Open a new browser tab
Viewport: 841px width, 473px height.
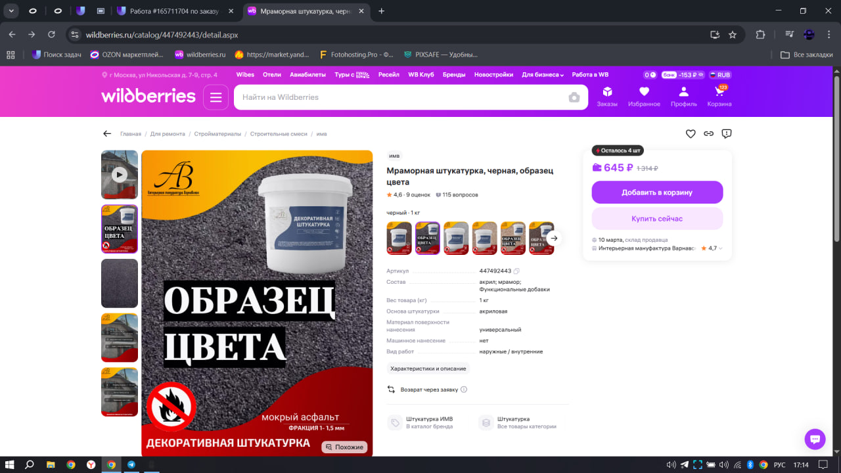pos(382,11)
